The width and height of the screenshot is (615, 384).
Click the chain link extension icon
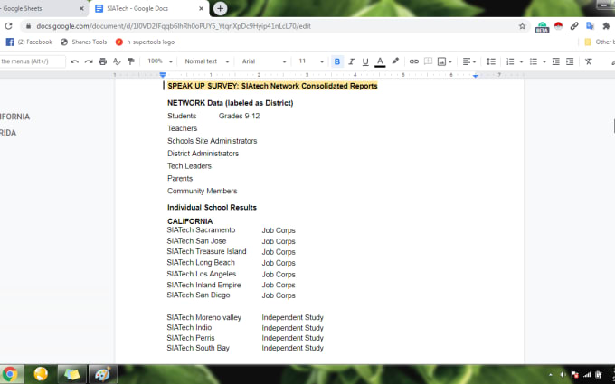click(574, 26)
